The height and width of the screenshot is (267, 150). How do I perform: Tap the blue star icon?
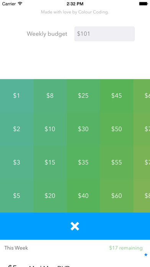(x=146, y=255)
